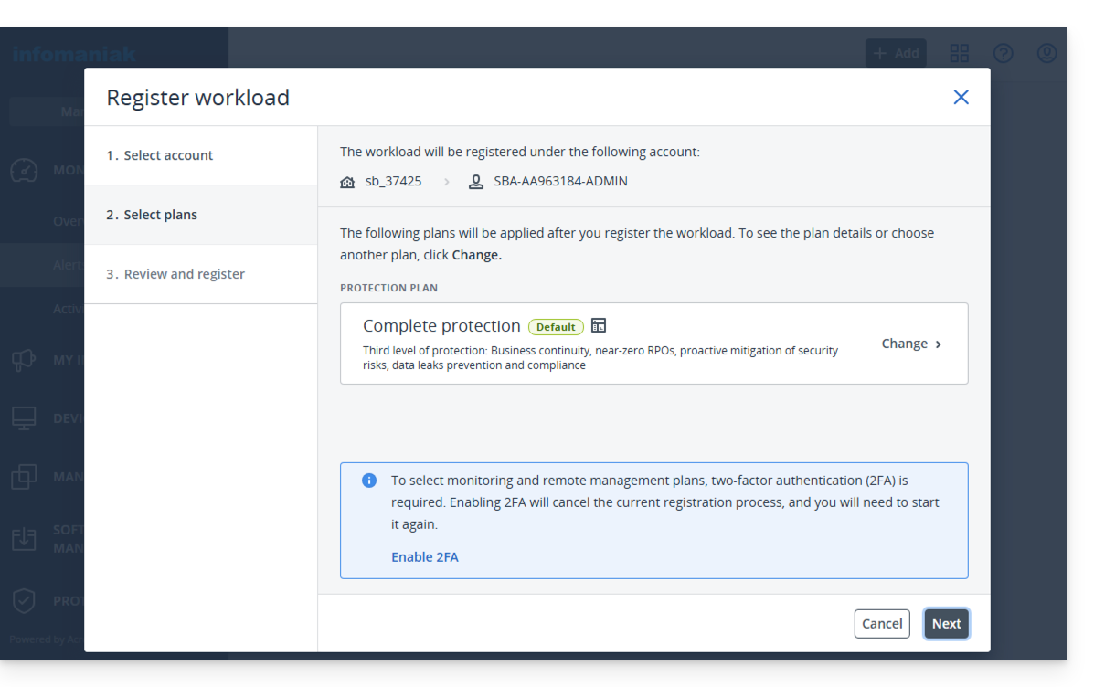Select the Complete protection plan card

603,343
